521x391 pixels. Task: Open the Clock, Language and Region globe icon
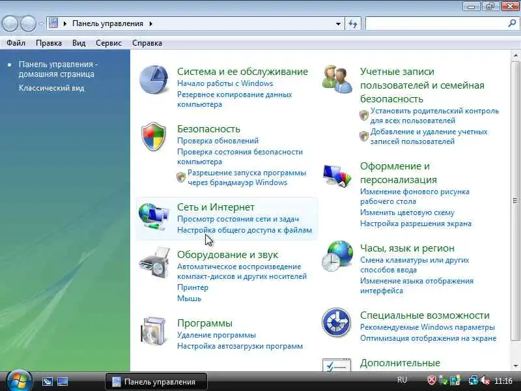click(x=337, y=256)
